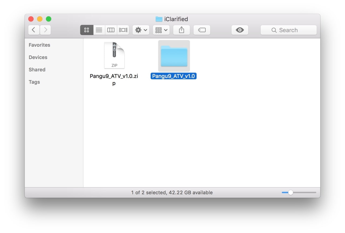
Task: Click the Quick Look eye icon
Action: (240, 30)
